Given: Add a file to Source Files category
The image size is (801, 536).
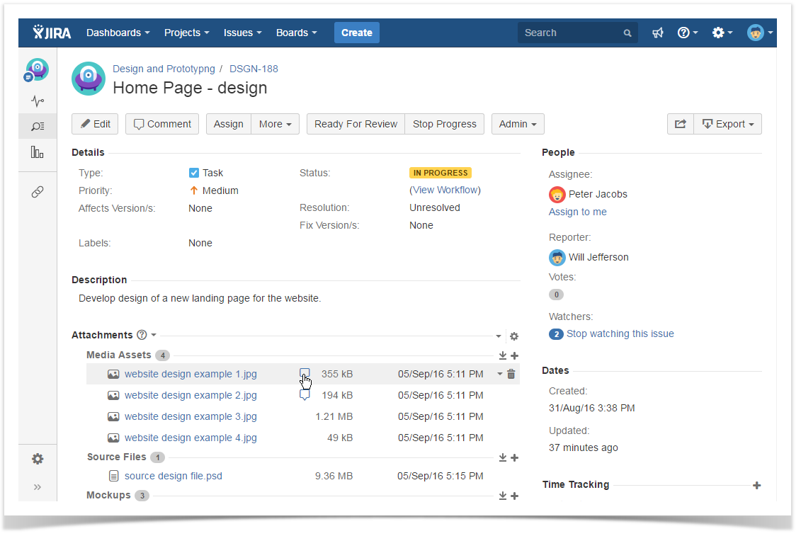Looking at the screenshot, I should point(515,457).
